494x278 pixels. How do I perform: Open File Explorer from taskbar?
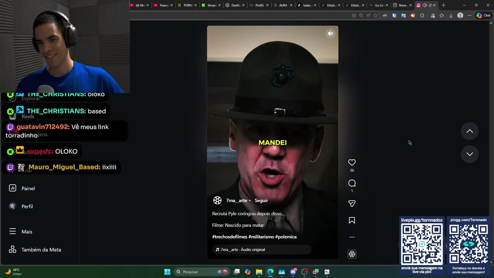(x=259, y=272)
